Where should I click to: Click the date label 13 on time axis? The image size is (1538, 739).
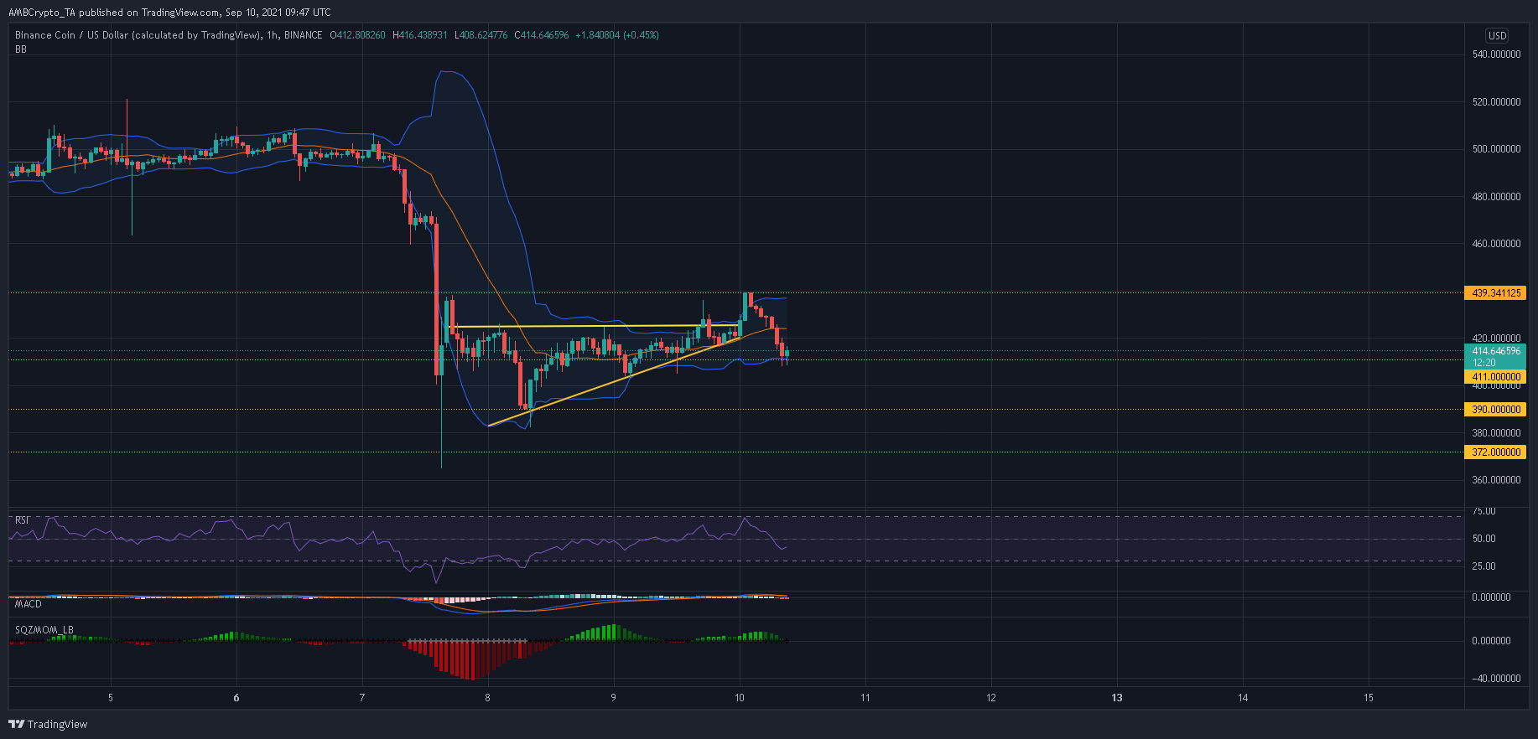(x=1116, y=698)
